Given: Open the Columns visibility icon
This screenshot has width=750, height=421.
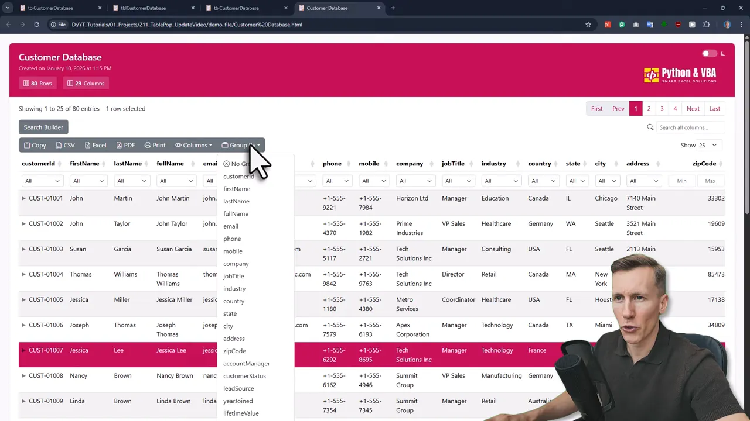Looking at the screenshot, I should (179, 145).
